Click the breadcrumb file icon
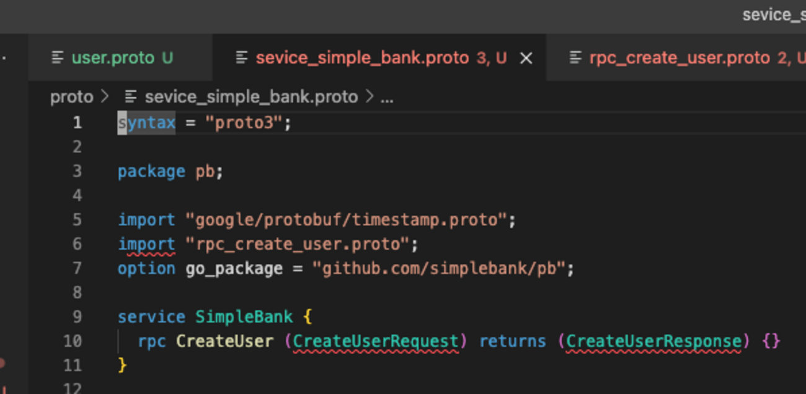This screenshot has height=394, width=806. coord(131,97)
